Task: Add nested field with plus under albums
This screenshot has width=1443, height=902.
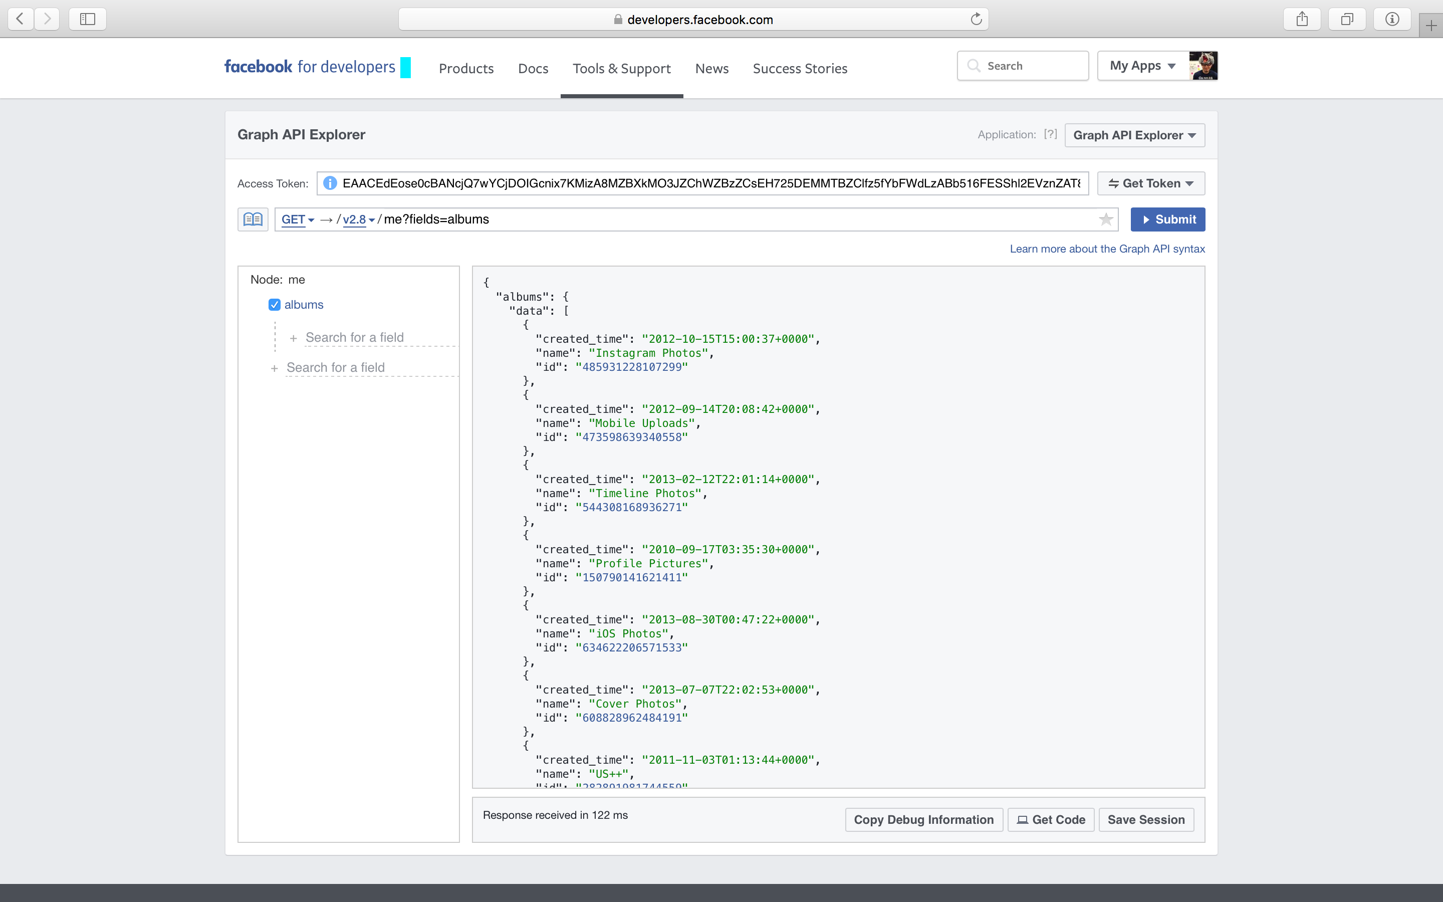Action: point(294,338)
